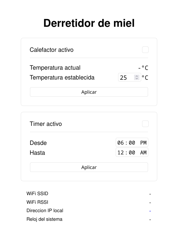Select the minutes in the Hasta time field

pyautogui.click(x=132, y=153)
